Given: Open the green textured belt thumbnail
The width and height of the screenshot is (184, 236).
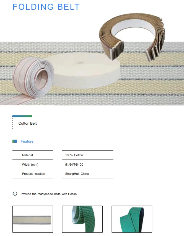Looking at the screenshot, I should click(x=82, y=219).
